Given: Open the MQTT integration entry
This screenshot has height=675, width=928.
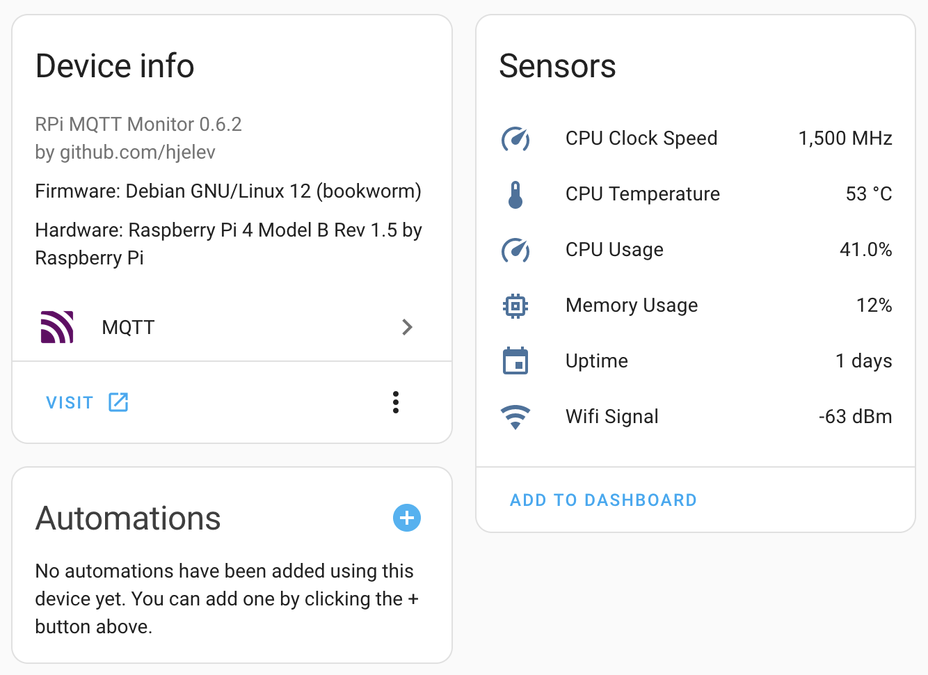Looking at the screenshot, I should [x=128, y=327].
